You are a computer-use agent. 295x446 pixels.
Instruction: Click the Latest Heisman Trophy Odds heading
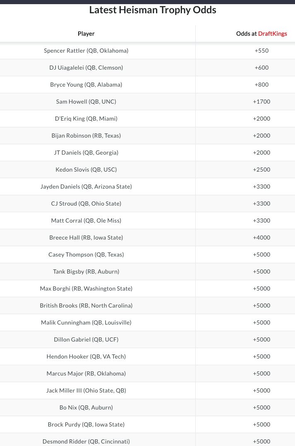153,10
